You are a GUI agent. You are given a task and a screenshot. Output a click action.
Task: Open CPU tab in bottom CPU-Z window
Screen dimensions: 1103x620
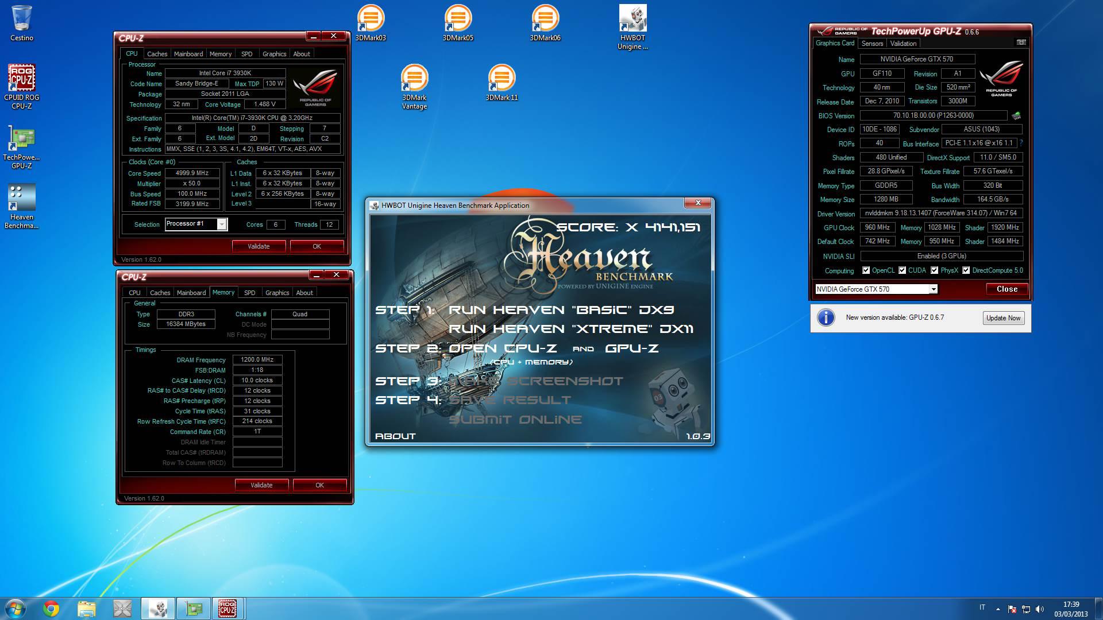[134, 293]
